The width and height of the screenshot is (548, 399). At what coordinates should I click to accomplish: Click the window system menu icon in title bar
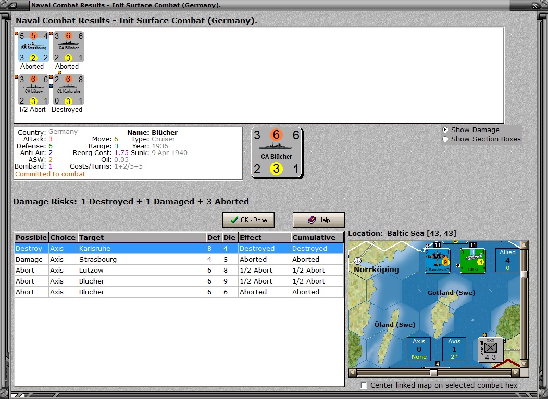[x=12, y=5]
